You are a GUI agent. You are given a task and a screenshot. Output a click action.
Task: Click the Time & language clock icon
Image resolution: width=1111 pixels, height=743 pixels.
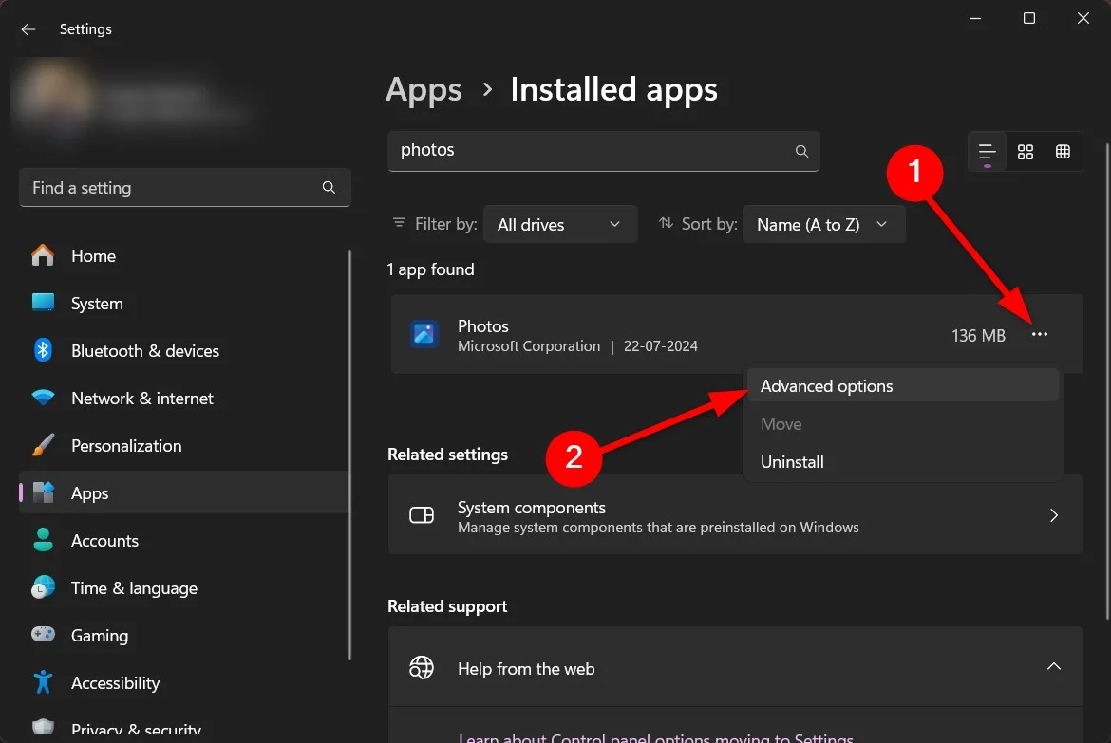click(x=43, y=587)
